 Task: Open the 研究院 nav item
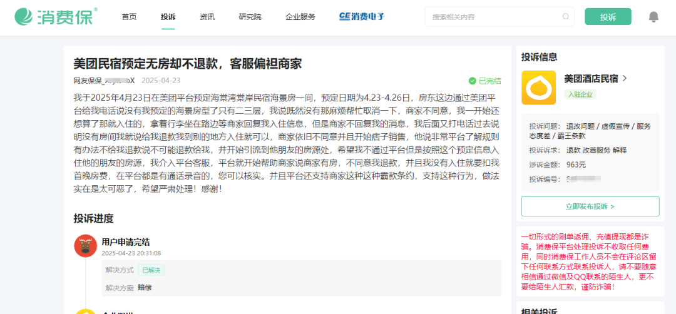coord(250,17)
